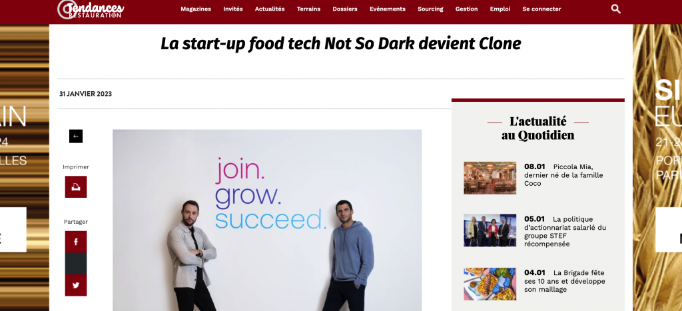Select Evénements in the navigation bar
The image size is (682, 311).
[x=388, y=9]
